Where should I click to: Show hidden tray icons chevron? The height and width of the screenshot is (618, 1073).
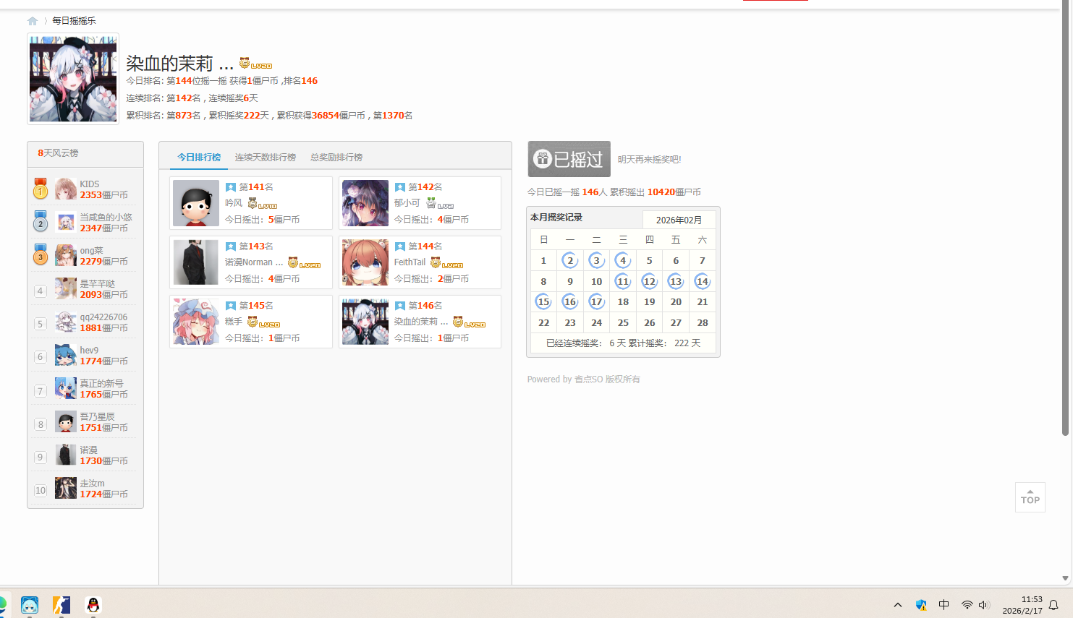[898, 605]
